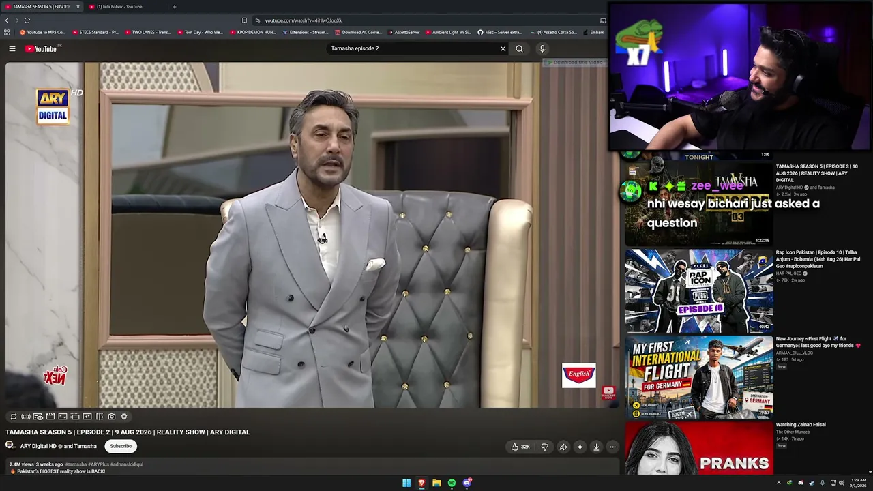Open the browser apps grid icon
The width and height of the screenshot is (873, 491).
(x=7, y=32)
